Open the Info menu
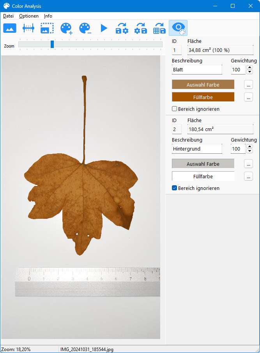This screenshot has height=353, width=260. pos(48,16)
